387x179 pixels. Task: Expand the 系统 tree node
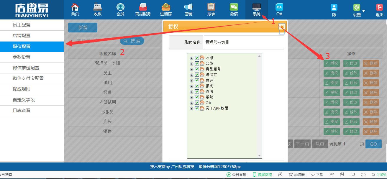[x=191, y=97]
